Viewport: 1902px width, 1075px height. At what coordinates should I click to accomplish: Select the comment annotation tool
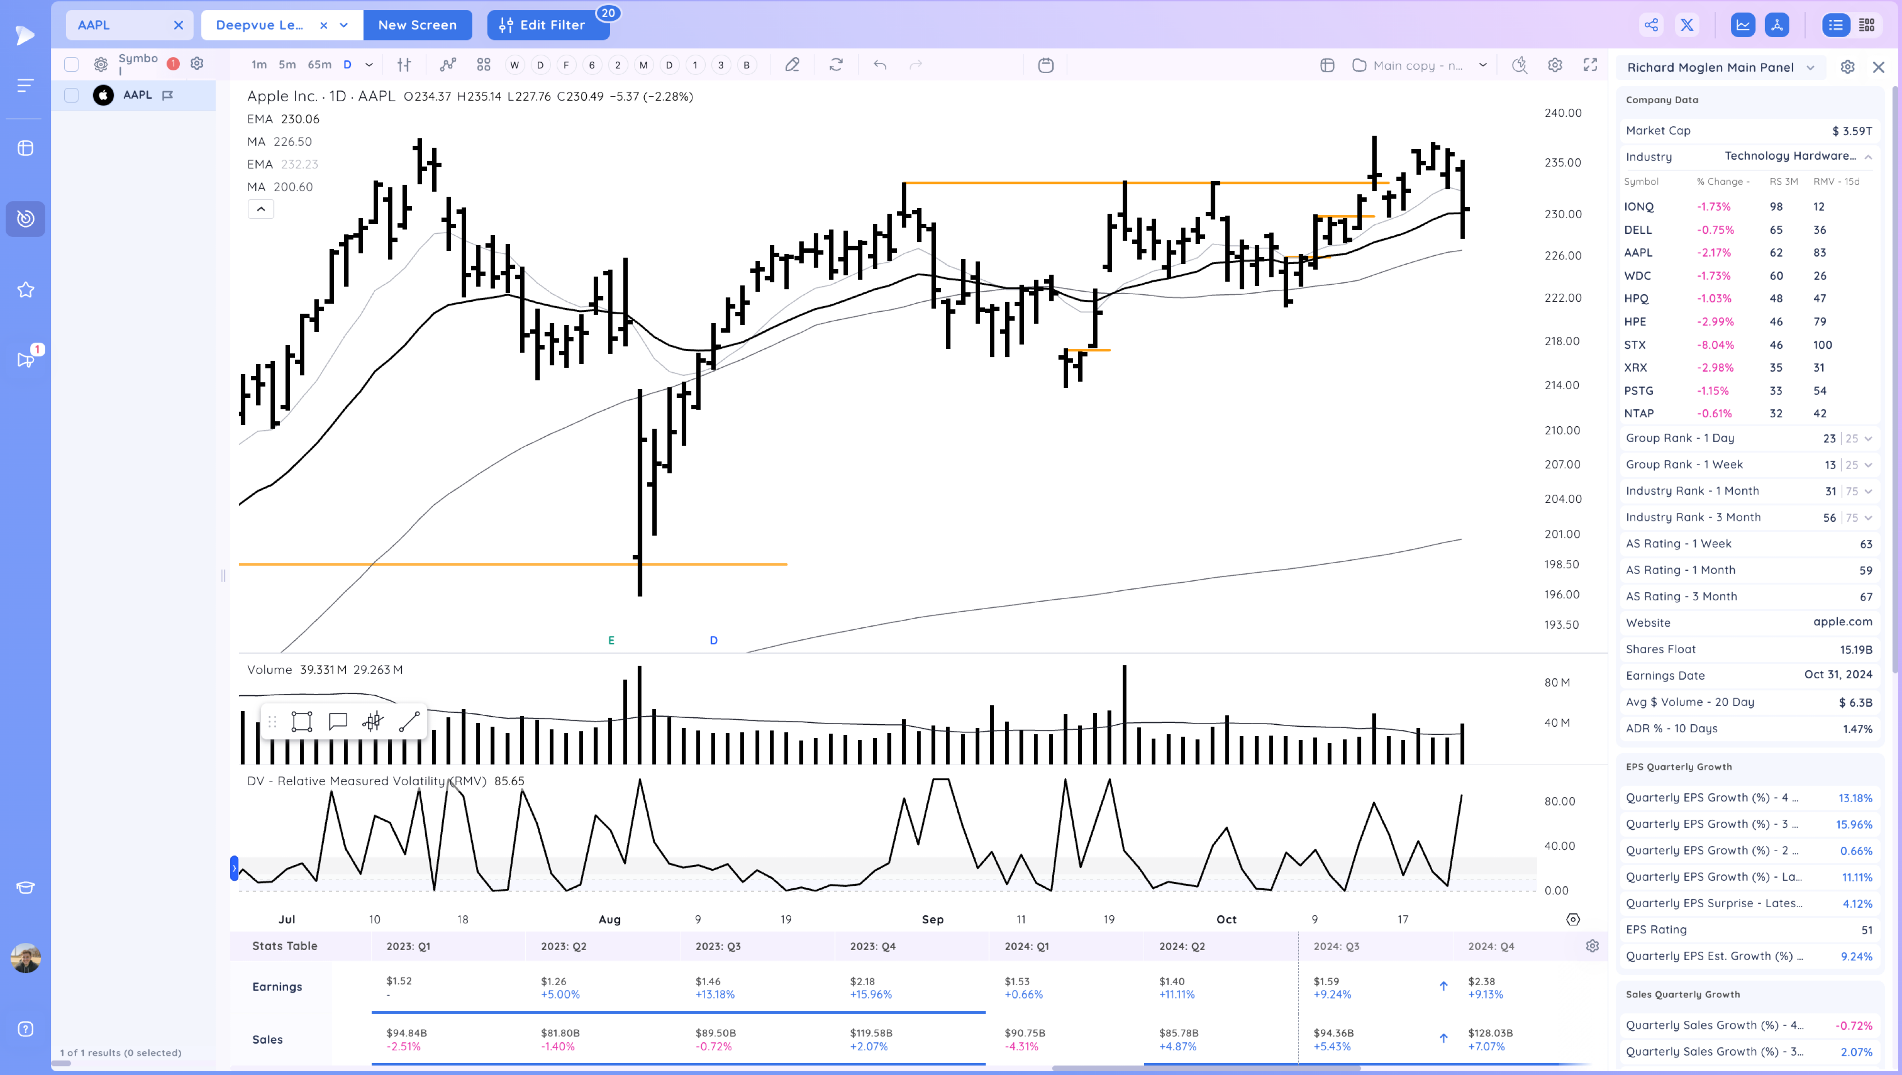point(338,721)
